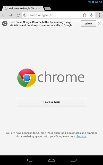Click Chrome icon in the usage statistics infobar

point(5,23)
